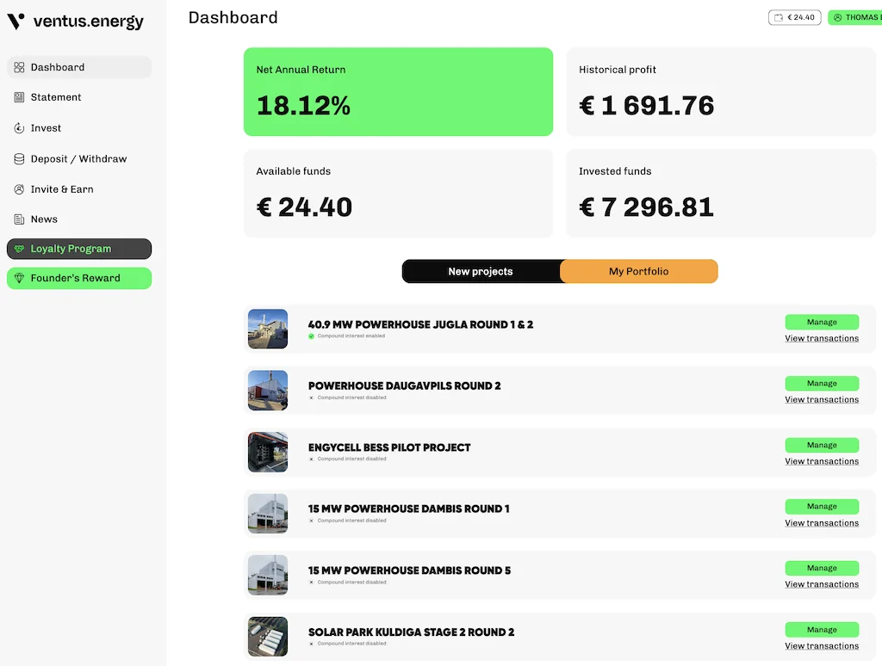
Task: Click the wallet balance € 24.40 badge
Action: [x=794, y=17]
